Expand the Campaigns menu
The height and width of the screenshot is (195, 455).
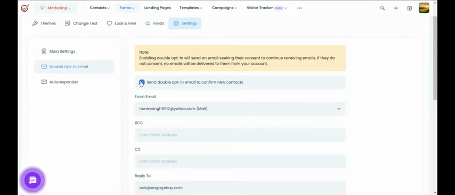224,8
